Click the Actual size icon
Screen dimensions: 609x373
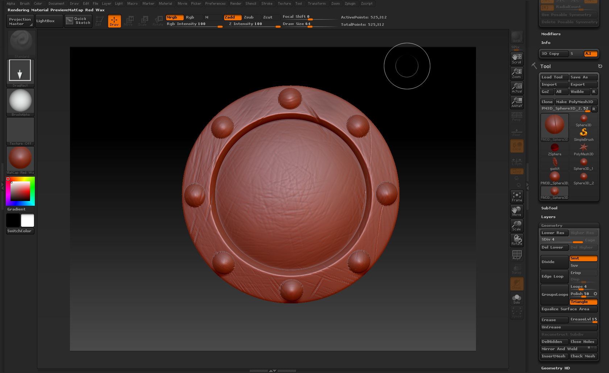[x=517, y=87]
